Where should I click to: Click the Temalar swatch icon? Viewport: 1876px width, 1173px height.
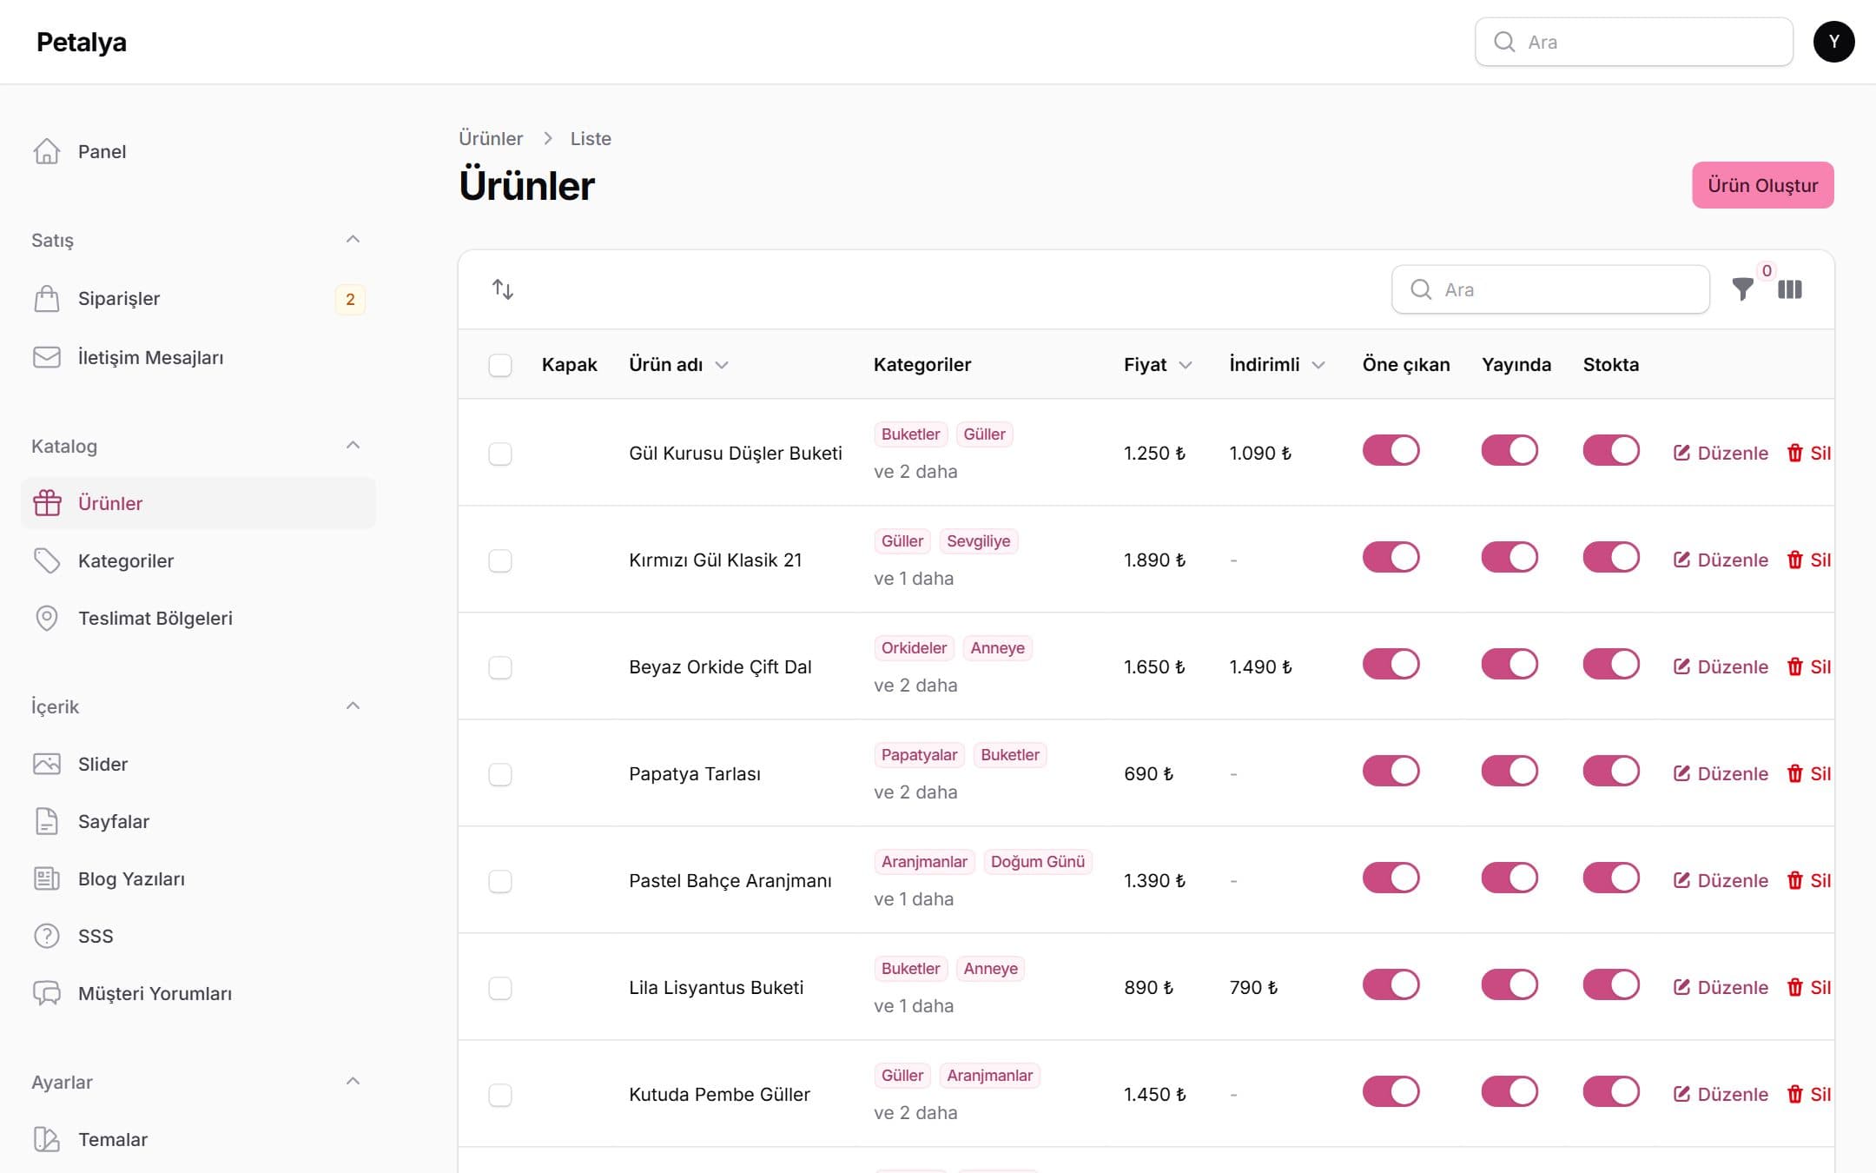click(x=47, y=1139)
